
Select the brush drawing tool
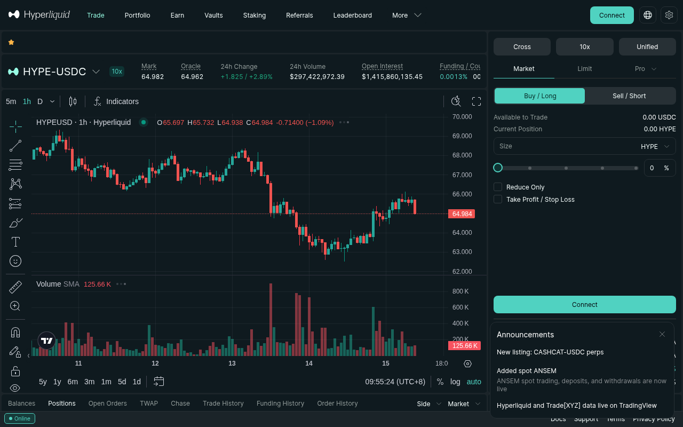15,223
